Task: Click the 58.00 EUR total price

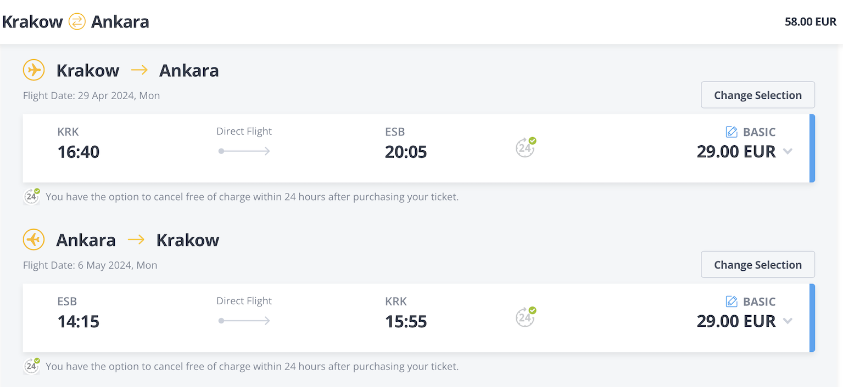Action: (x=811, y=22)
